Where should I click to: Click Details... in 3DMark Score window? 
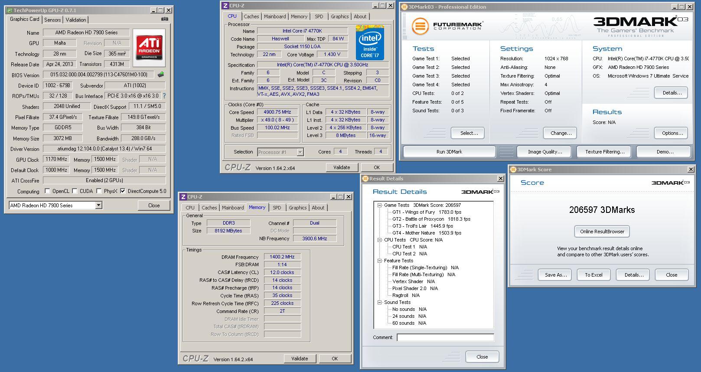(x=633, y=275)
